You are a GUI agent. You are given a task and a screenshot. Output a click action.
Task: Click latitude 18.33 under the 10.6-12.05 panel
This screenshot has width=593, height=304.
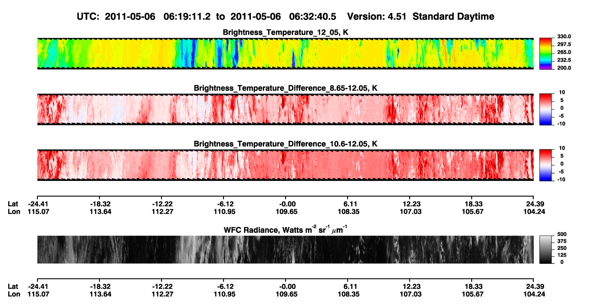pyautogui.click(x=472, y=204)
